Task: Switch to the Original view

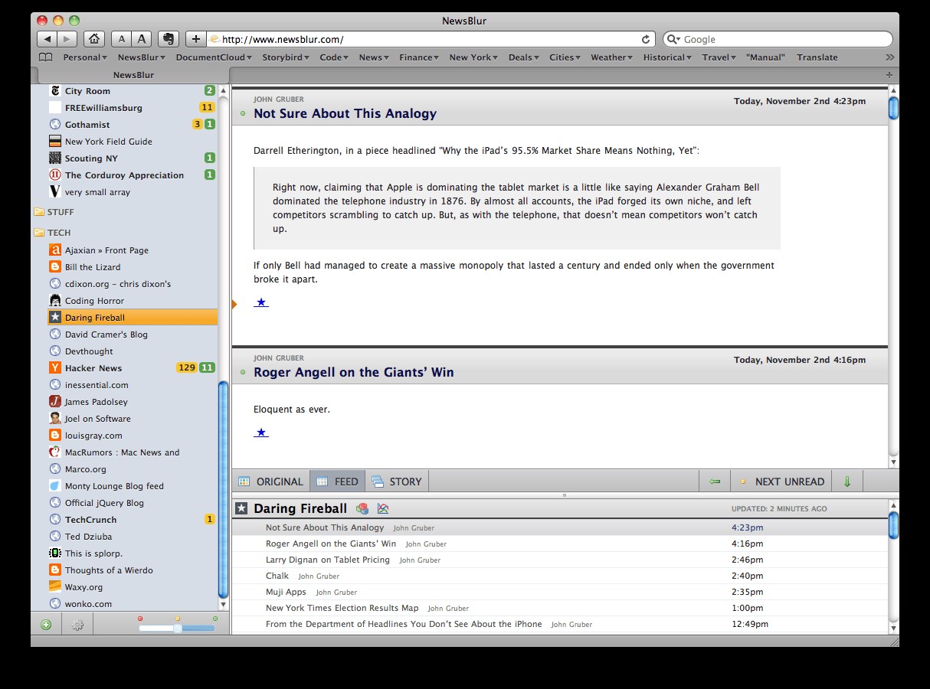Action: 270,482
